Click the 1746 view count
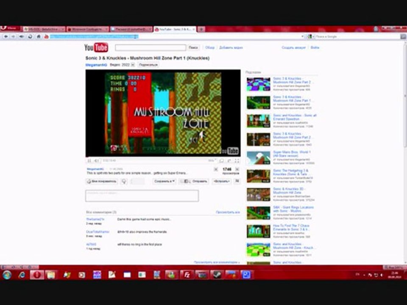Image resolution: width=407 pixels, height=305 pixels. tap(227, 169)
